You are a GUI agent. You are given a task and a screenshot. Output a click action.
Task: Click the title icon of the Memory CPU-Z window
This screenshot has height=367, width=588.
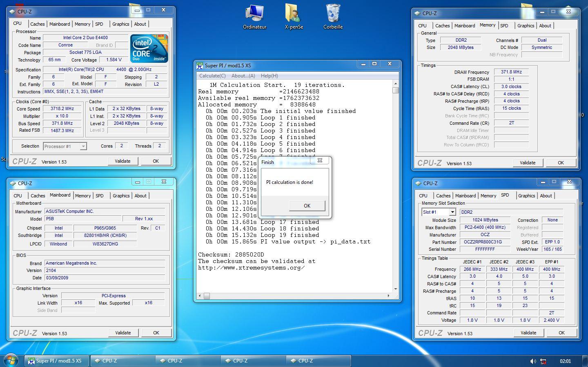(417, 13)
